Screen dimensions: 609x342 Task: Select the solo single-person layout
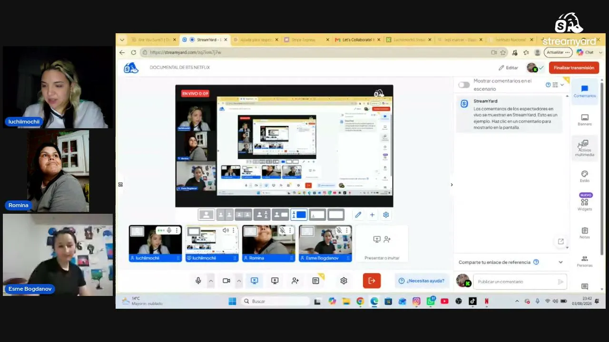(206, 215)
